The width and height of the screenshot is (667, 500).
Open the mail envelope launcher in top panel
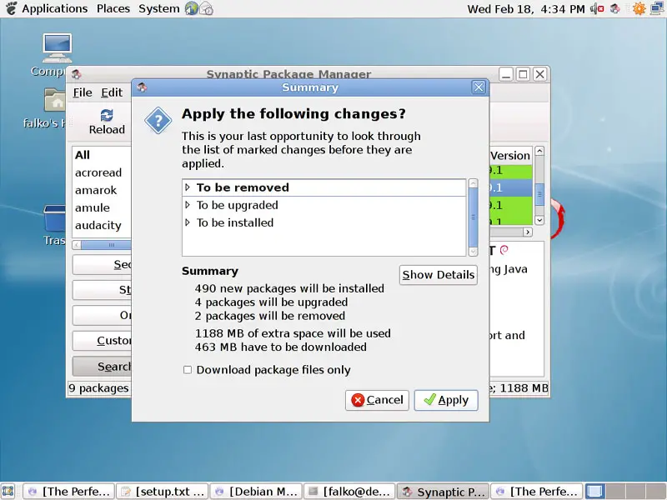point(206,8)
